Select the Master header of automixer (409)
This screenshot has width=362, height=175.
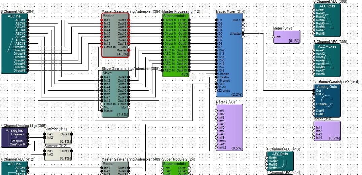pos(108,164)
